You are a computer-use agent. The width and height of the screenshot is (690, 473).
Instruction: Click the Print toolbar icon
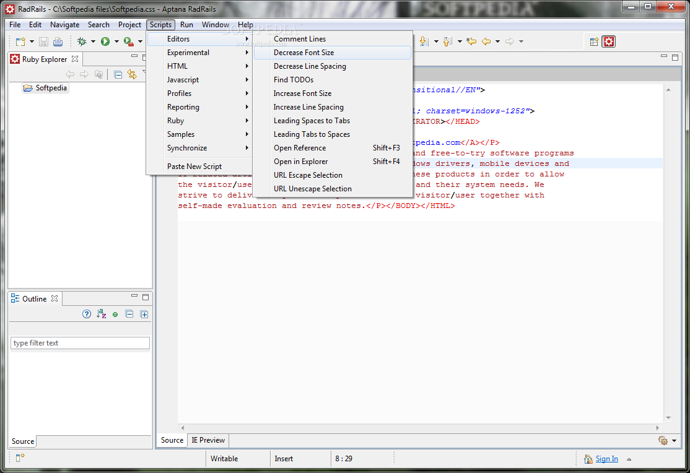58,42
